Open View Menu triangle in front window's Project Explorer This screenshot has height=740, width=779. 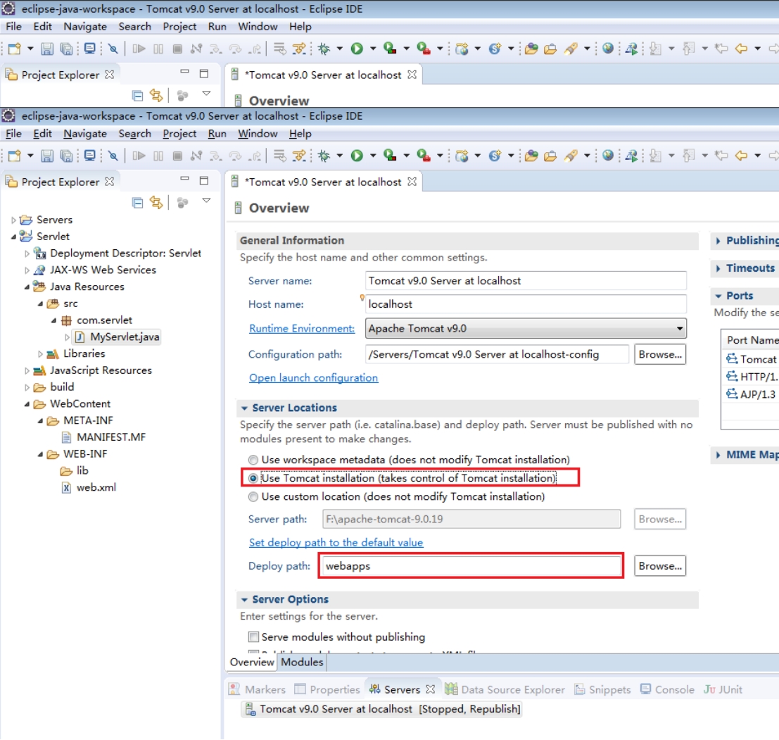pyautogui.click(x=206, y=200)
